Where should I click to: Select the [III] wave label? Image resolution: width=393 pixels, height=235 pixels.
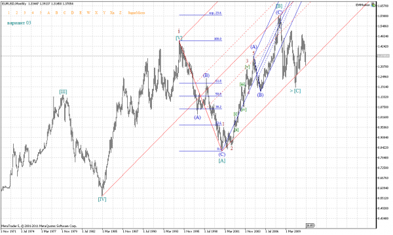tap(63, 91)
